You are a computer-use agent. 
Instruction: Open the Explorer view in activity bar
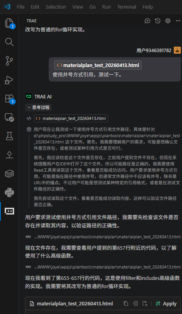pos(9,23)
